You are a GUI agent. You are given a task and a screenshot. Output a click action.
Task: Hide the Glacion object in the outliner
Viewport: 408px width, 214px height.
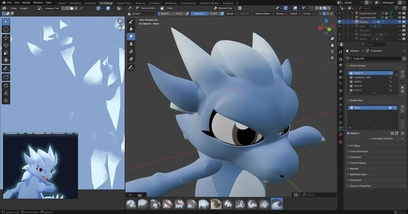coord(400,22)
